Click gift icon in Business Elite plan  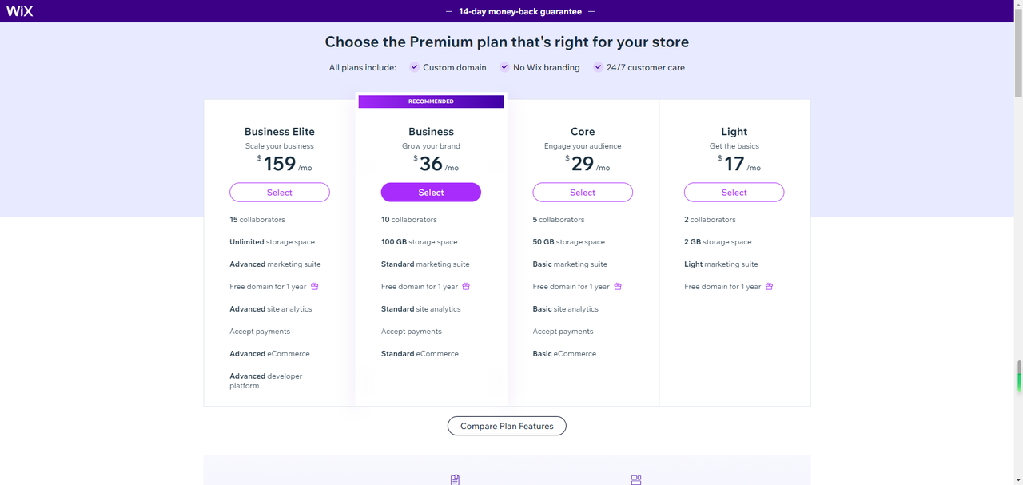pyautogui.click(x=315, y=286)
